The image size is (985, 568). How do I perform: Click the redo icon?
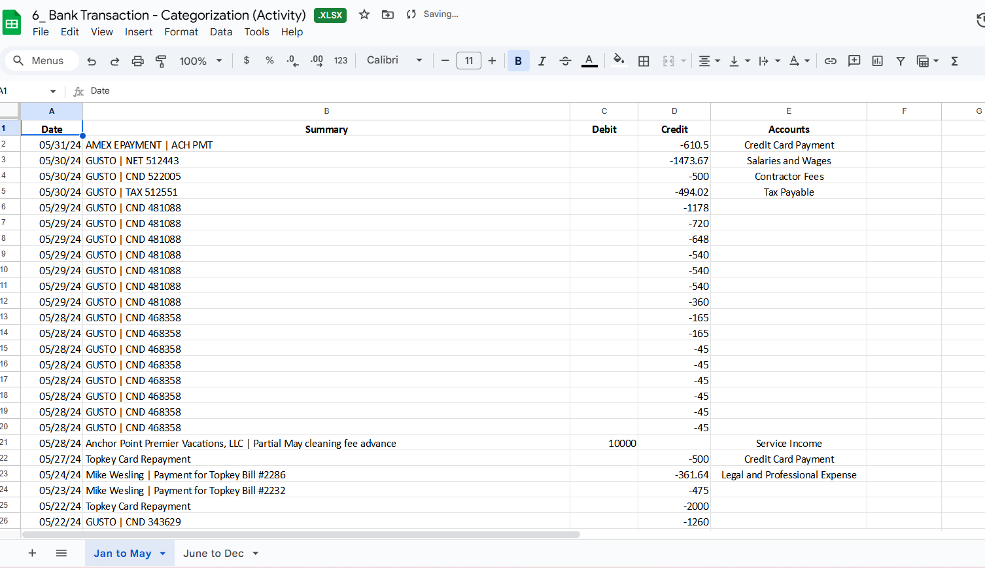point(114,61)
